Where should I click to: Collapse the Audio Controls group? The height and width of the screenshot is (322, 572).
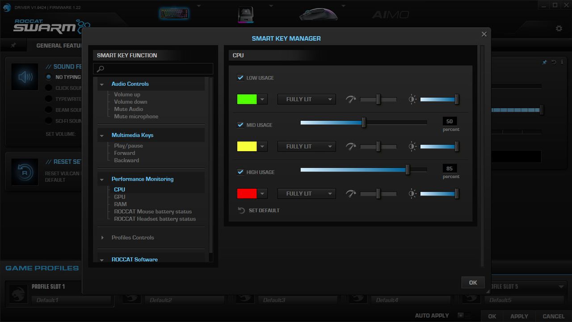[x=102, y=84]
